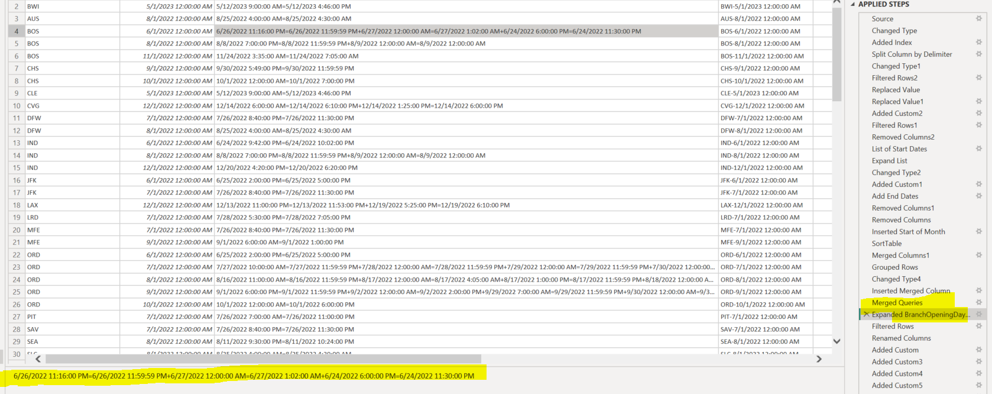Select the Expand List applied step
992x394 pixels.
pos(889,161)
